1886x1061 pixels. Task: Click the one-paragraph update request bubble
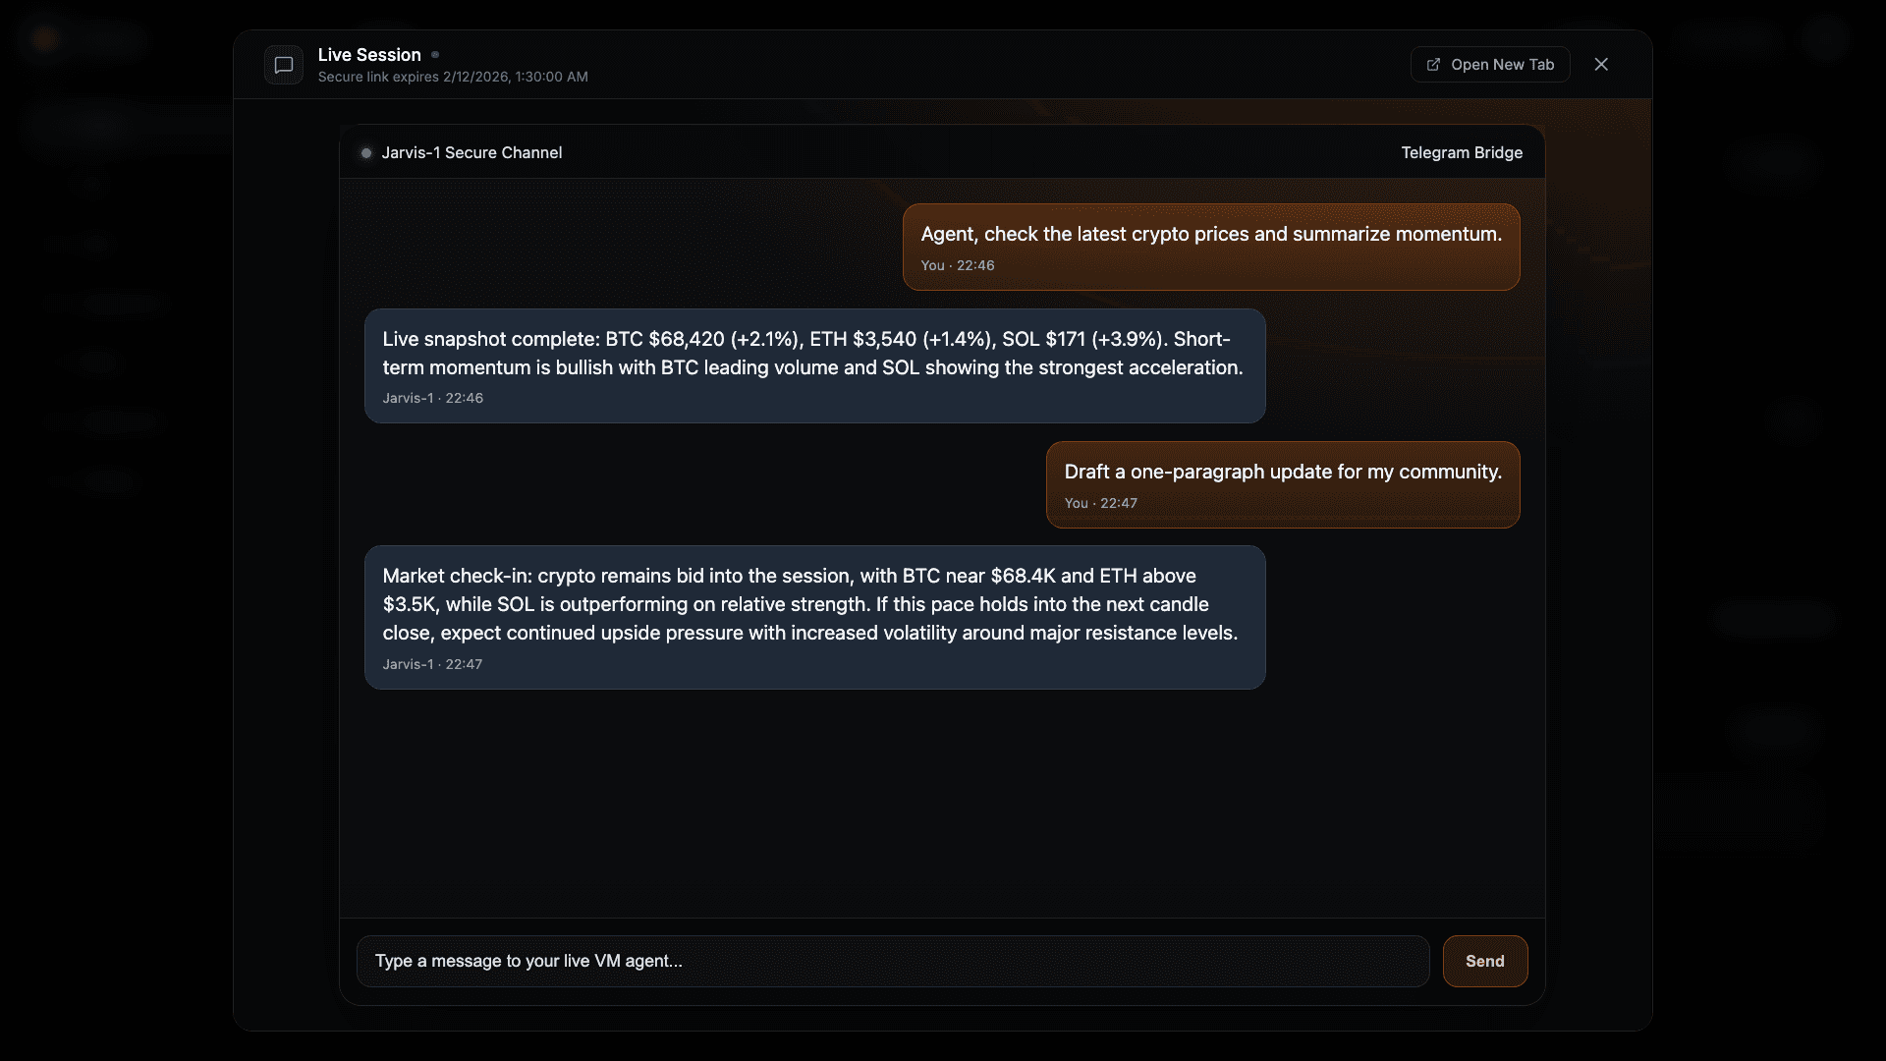click(1283, 484)
